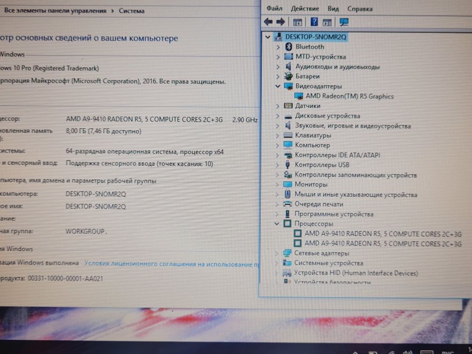Select the Мыши и иные указывающие устройства icon
The height and width of the screenshot is (354, 472).
click(288, 194)
